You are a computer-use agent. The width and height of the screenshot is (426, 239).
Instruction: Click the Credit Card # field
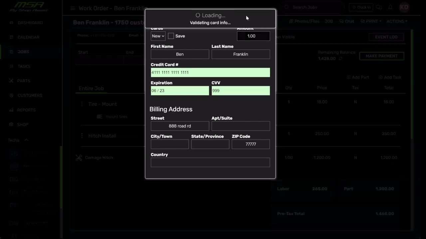click(210, 72)
